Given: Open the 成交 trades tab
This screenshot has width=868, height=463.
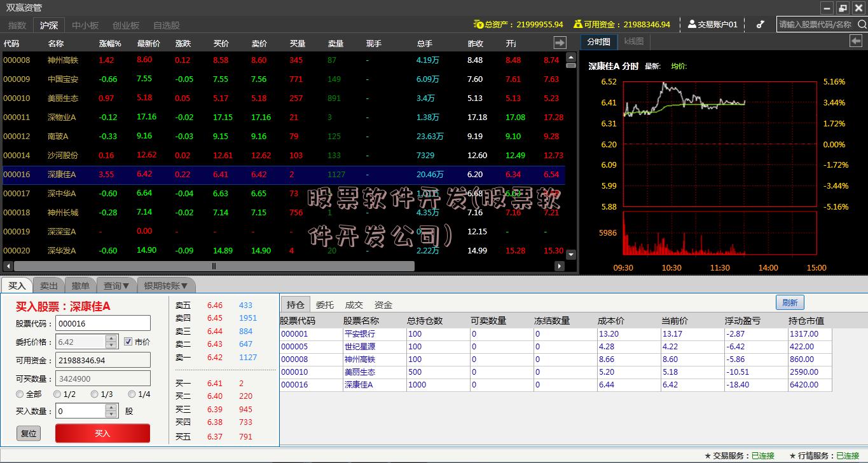Looking at the screenshot, I should tap(354, 305).
